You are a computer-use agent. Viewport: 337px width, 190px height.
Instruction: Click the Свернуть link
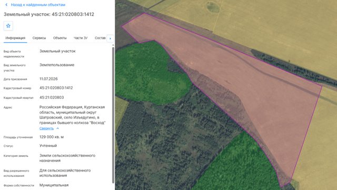46,128
